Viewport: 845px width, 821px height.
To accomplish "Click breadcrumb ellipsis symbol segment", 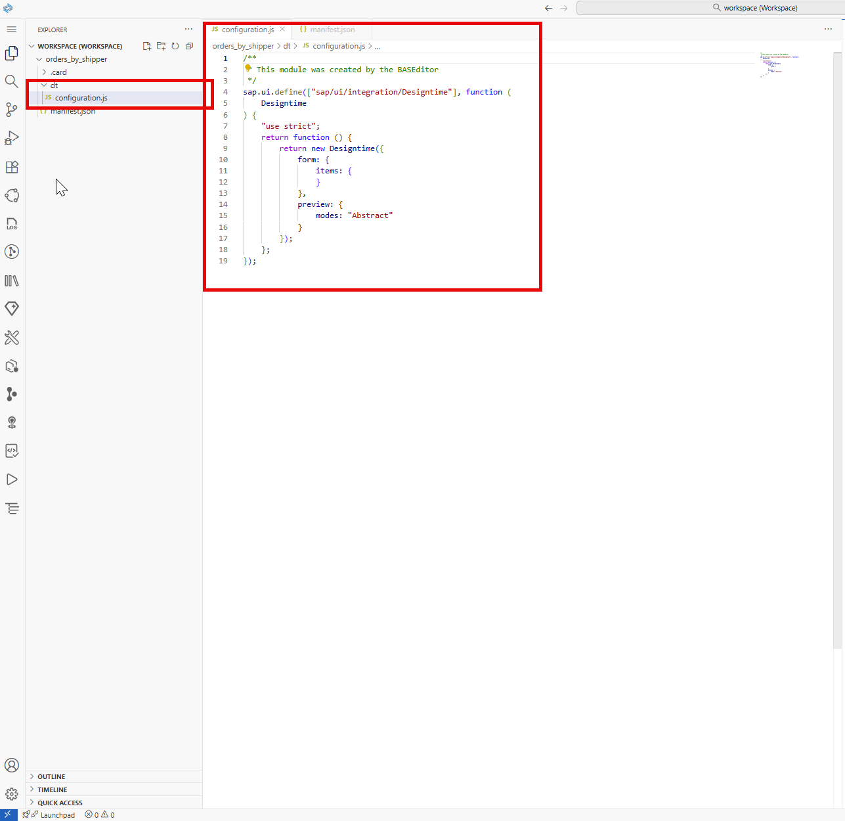I will [378, 46].
